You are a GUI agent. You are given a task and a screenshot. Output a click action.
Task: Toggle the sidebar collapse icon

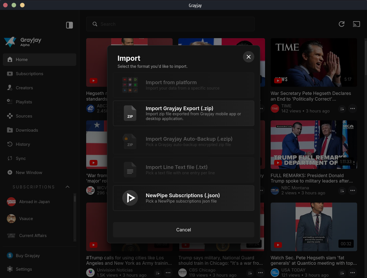[x=70, y=25]
